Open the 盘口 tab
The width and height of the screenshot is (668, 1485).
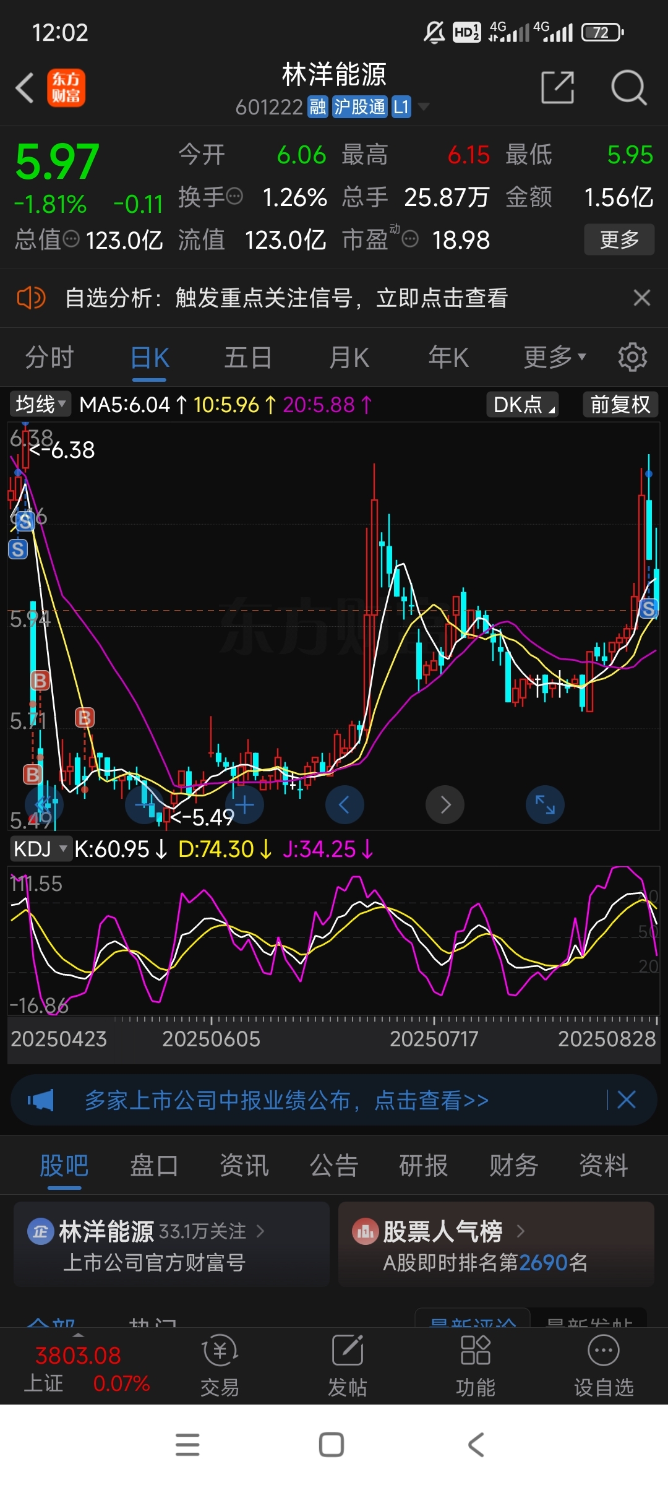click(154, 1165)
